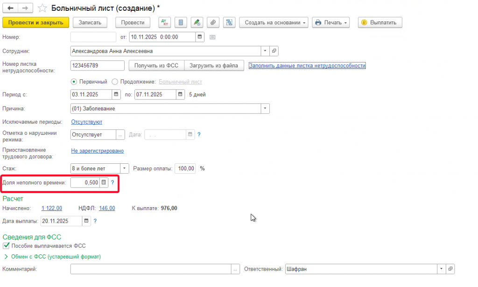Click the Получить из ФСС button

tap(156, 65)
